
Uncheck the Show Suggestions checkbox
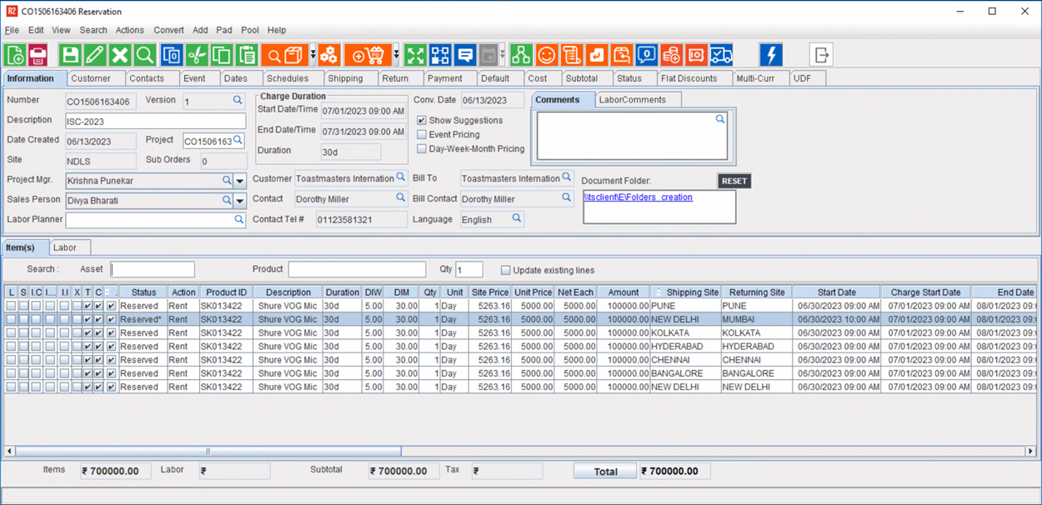(x=422, y=120)
